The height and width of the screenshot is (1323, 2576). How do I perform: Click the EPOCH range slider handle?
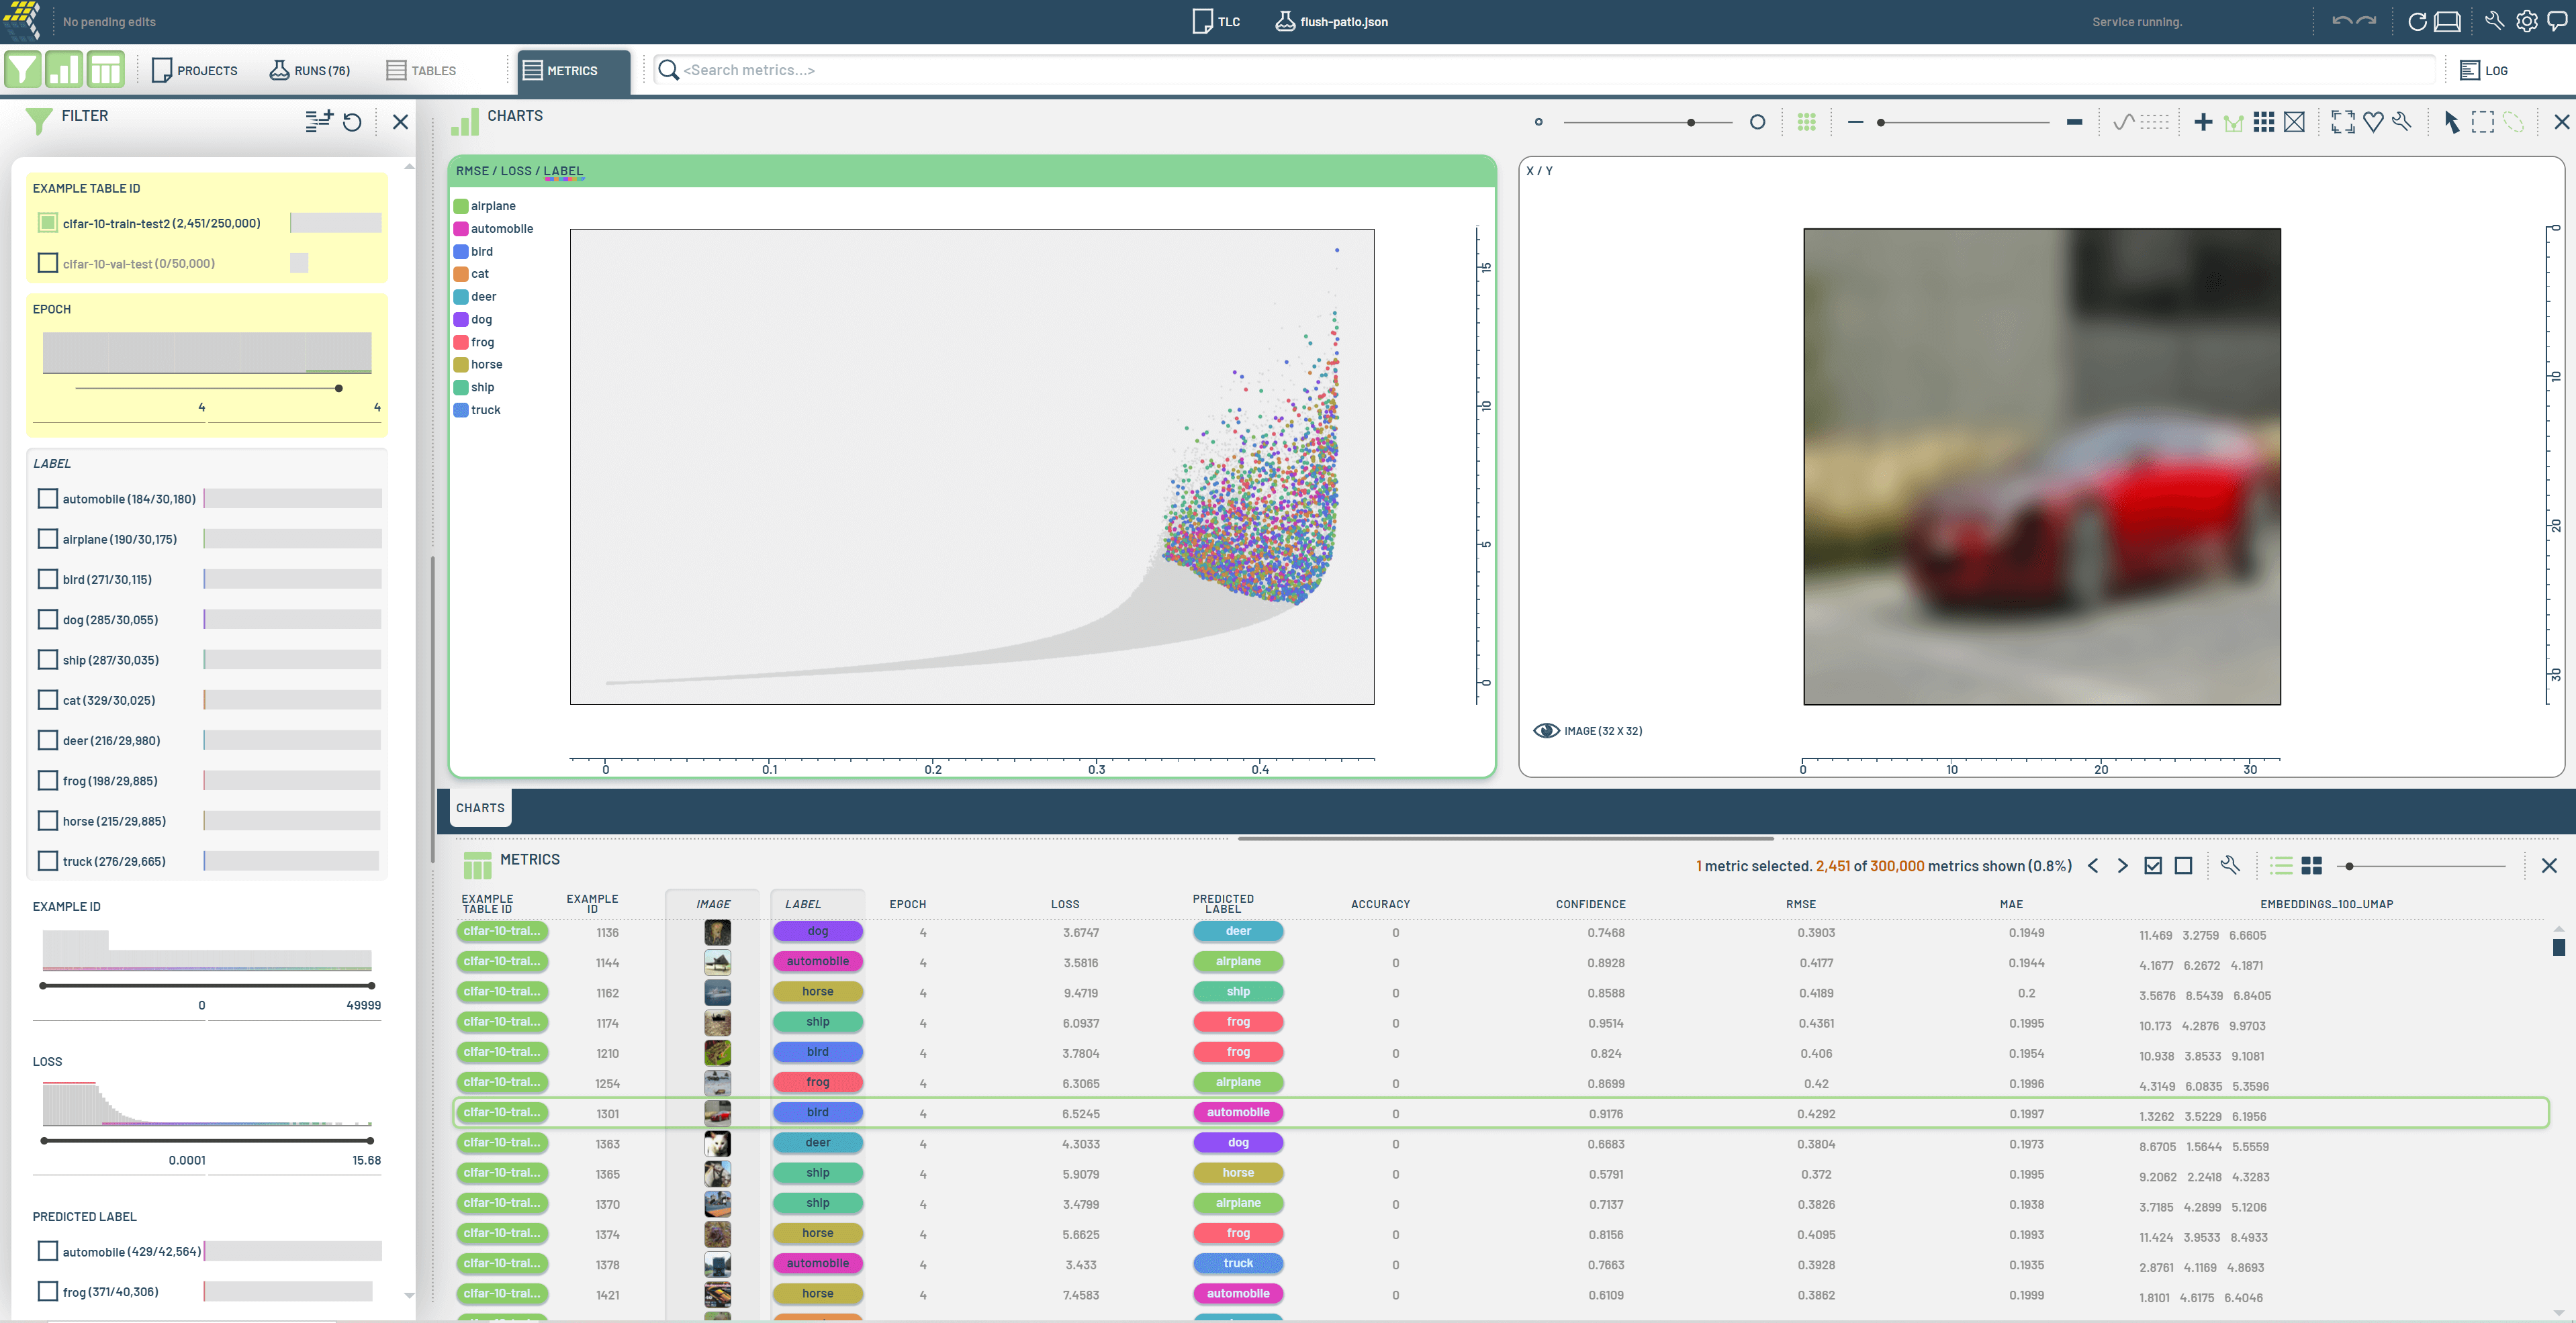[339, 388]
